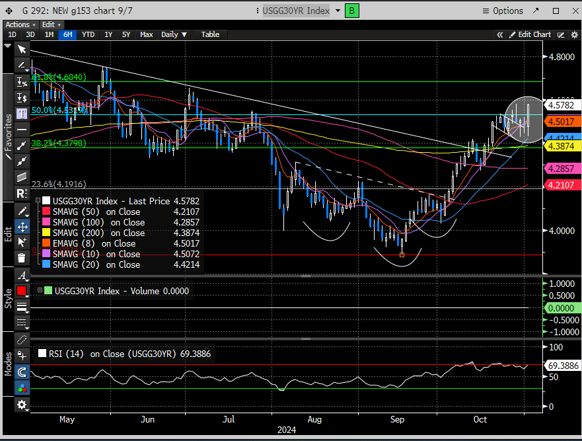582x441 pixels.
Task: Collapse the USGG30YR Last Price legend tree
Action: 39,201
